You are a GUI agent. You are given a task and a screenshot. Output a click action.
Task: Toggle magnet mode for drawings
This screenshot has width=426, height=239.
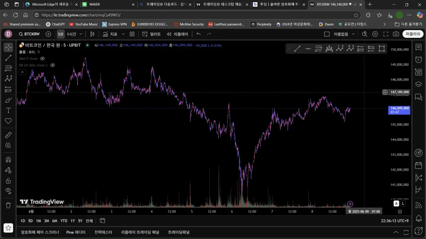(x=9, y=159)
